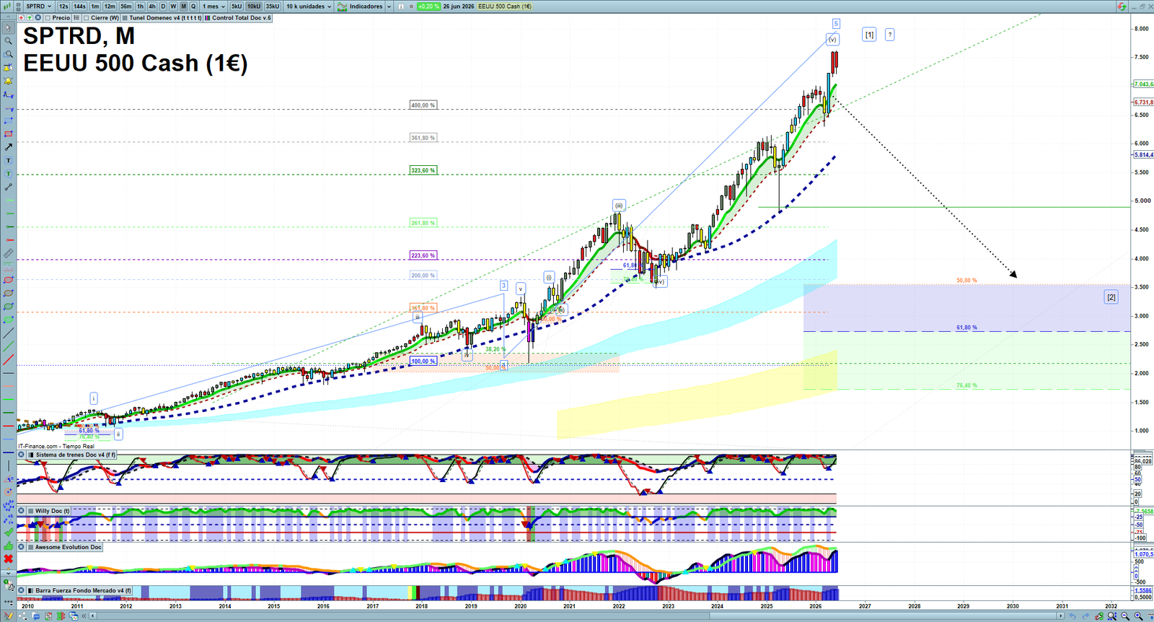Select the D daily timeframe button
This screenshot has height=622, width=1154.
(x=163, y=6)
